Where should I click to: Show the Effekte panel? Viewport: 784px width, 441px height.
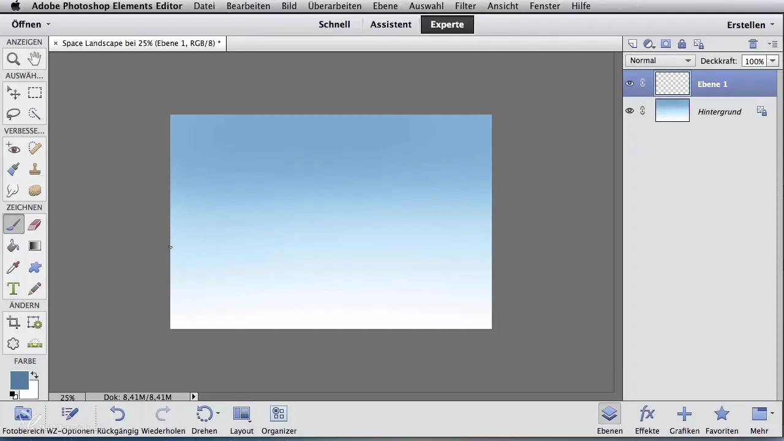coord(647,419)
